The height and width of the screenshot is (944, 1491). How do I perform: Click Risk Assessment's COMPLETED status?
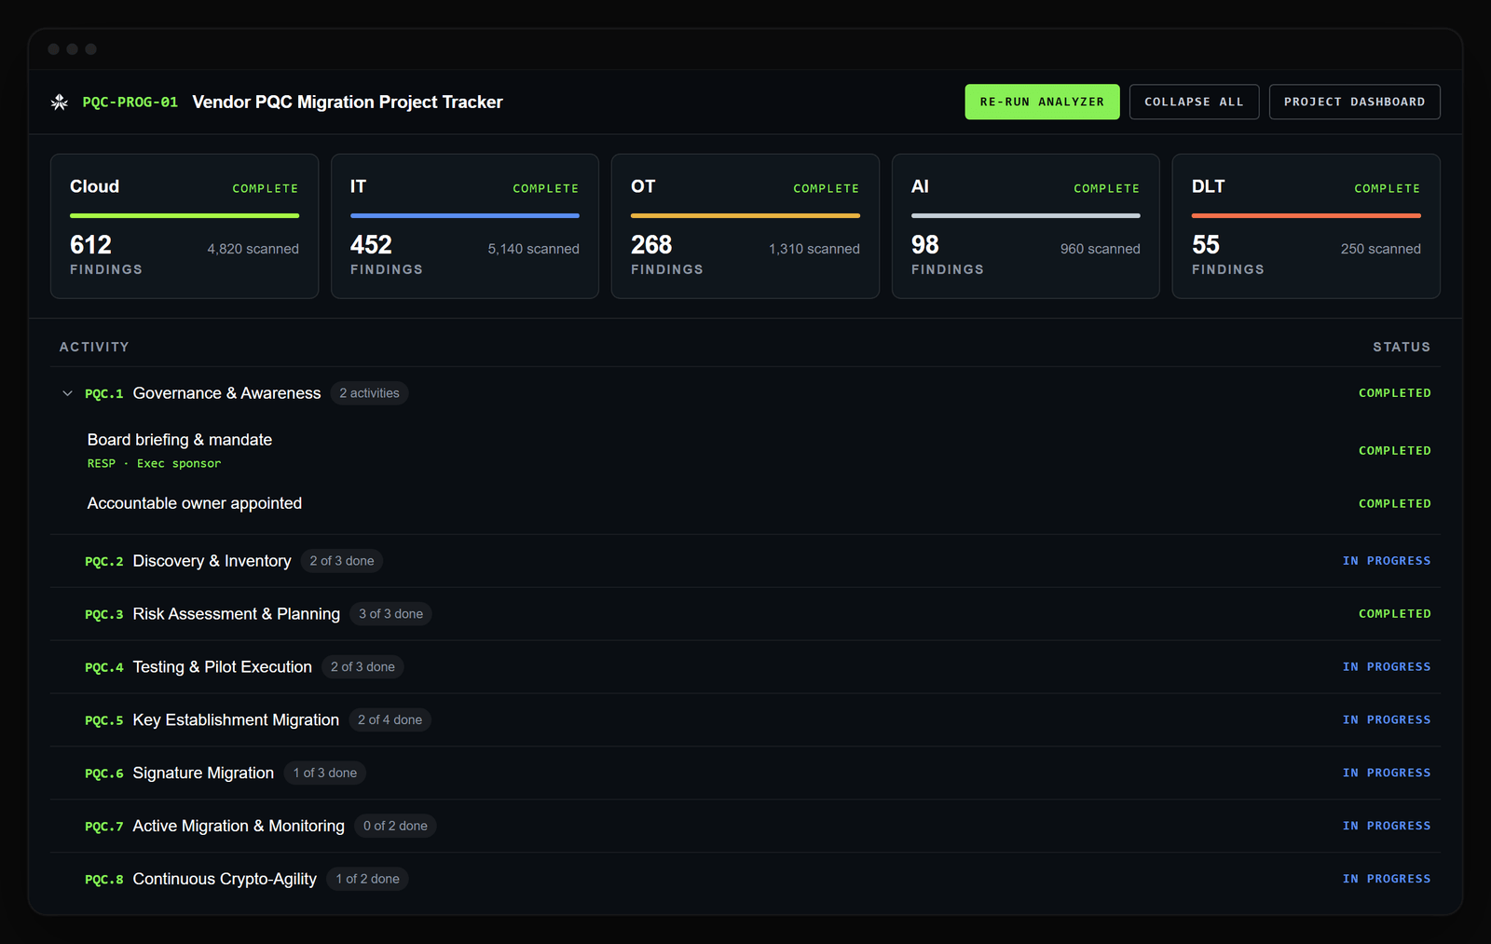pyautogui.click(x=1395, y=614)
